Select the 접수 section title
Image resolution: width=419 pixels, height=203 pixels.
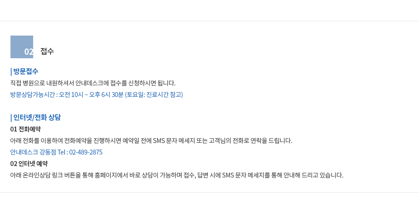47,52
